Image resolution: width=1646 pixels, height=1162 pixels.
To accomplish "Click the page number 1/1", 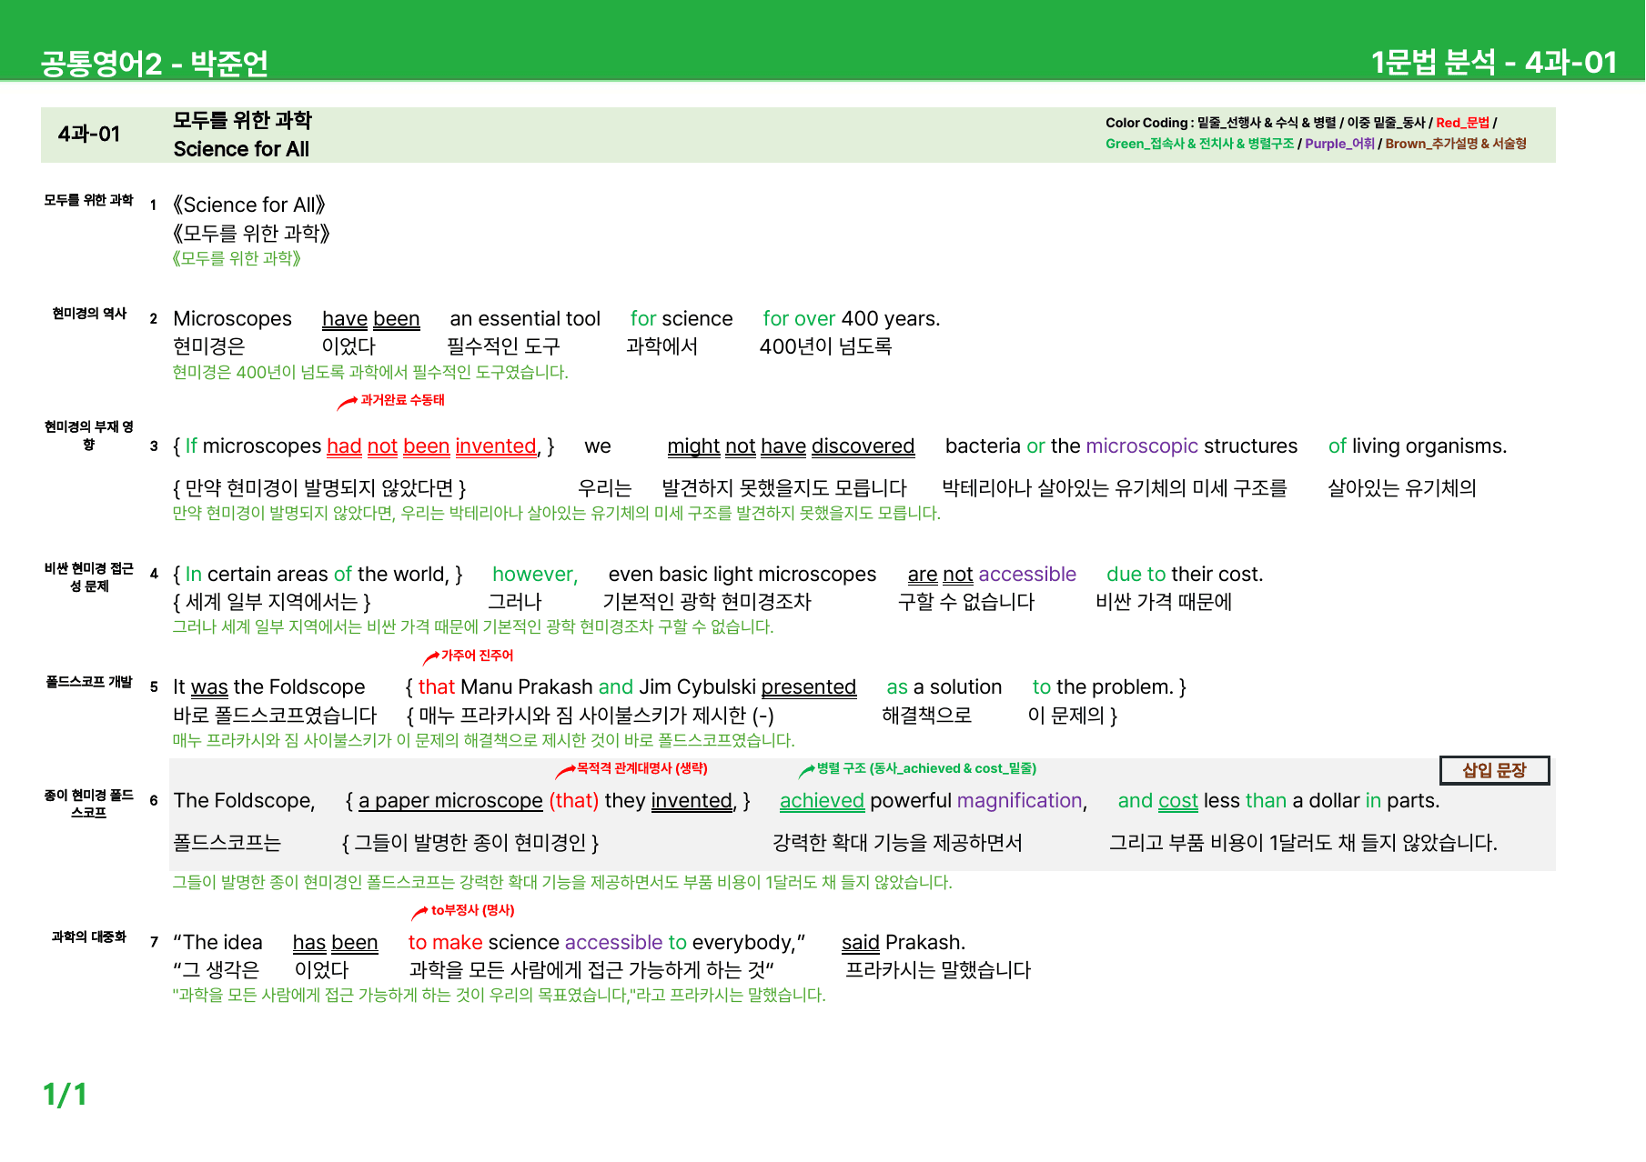I will click(65, 1095).
